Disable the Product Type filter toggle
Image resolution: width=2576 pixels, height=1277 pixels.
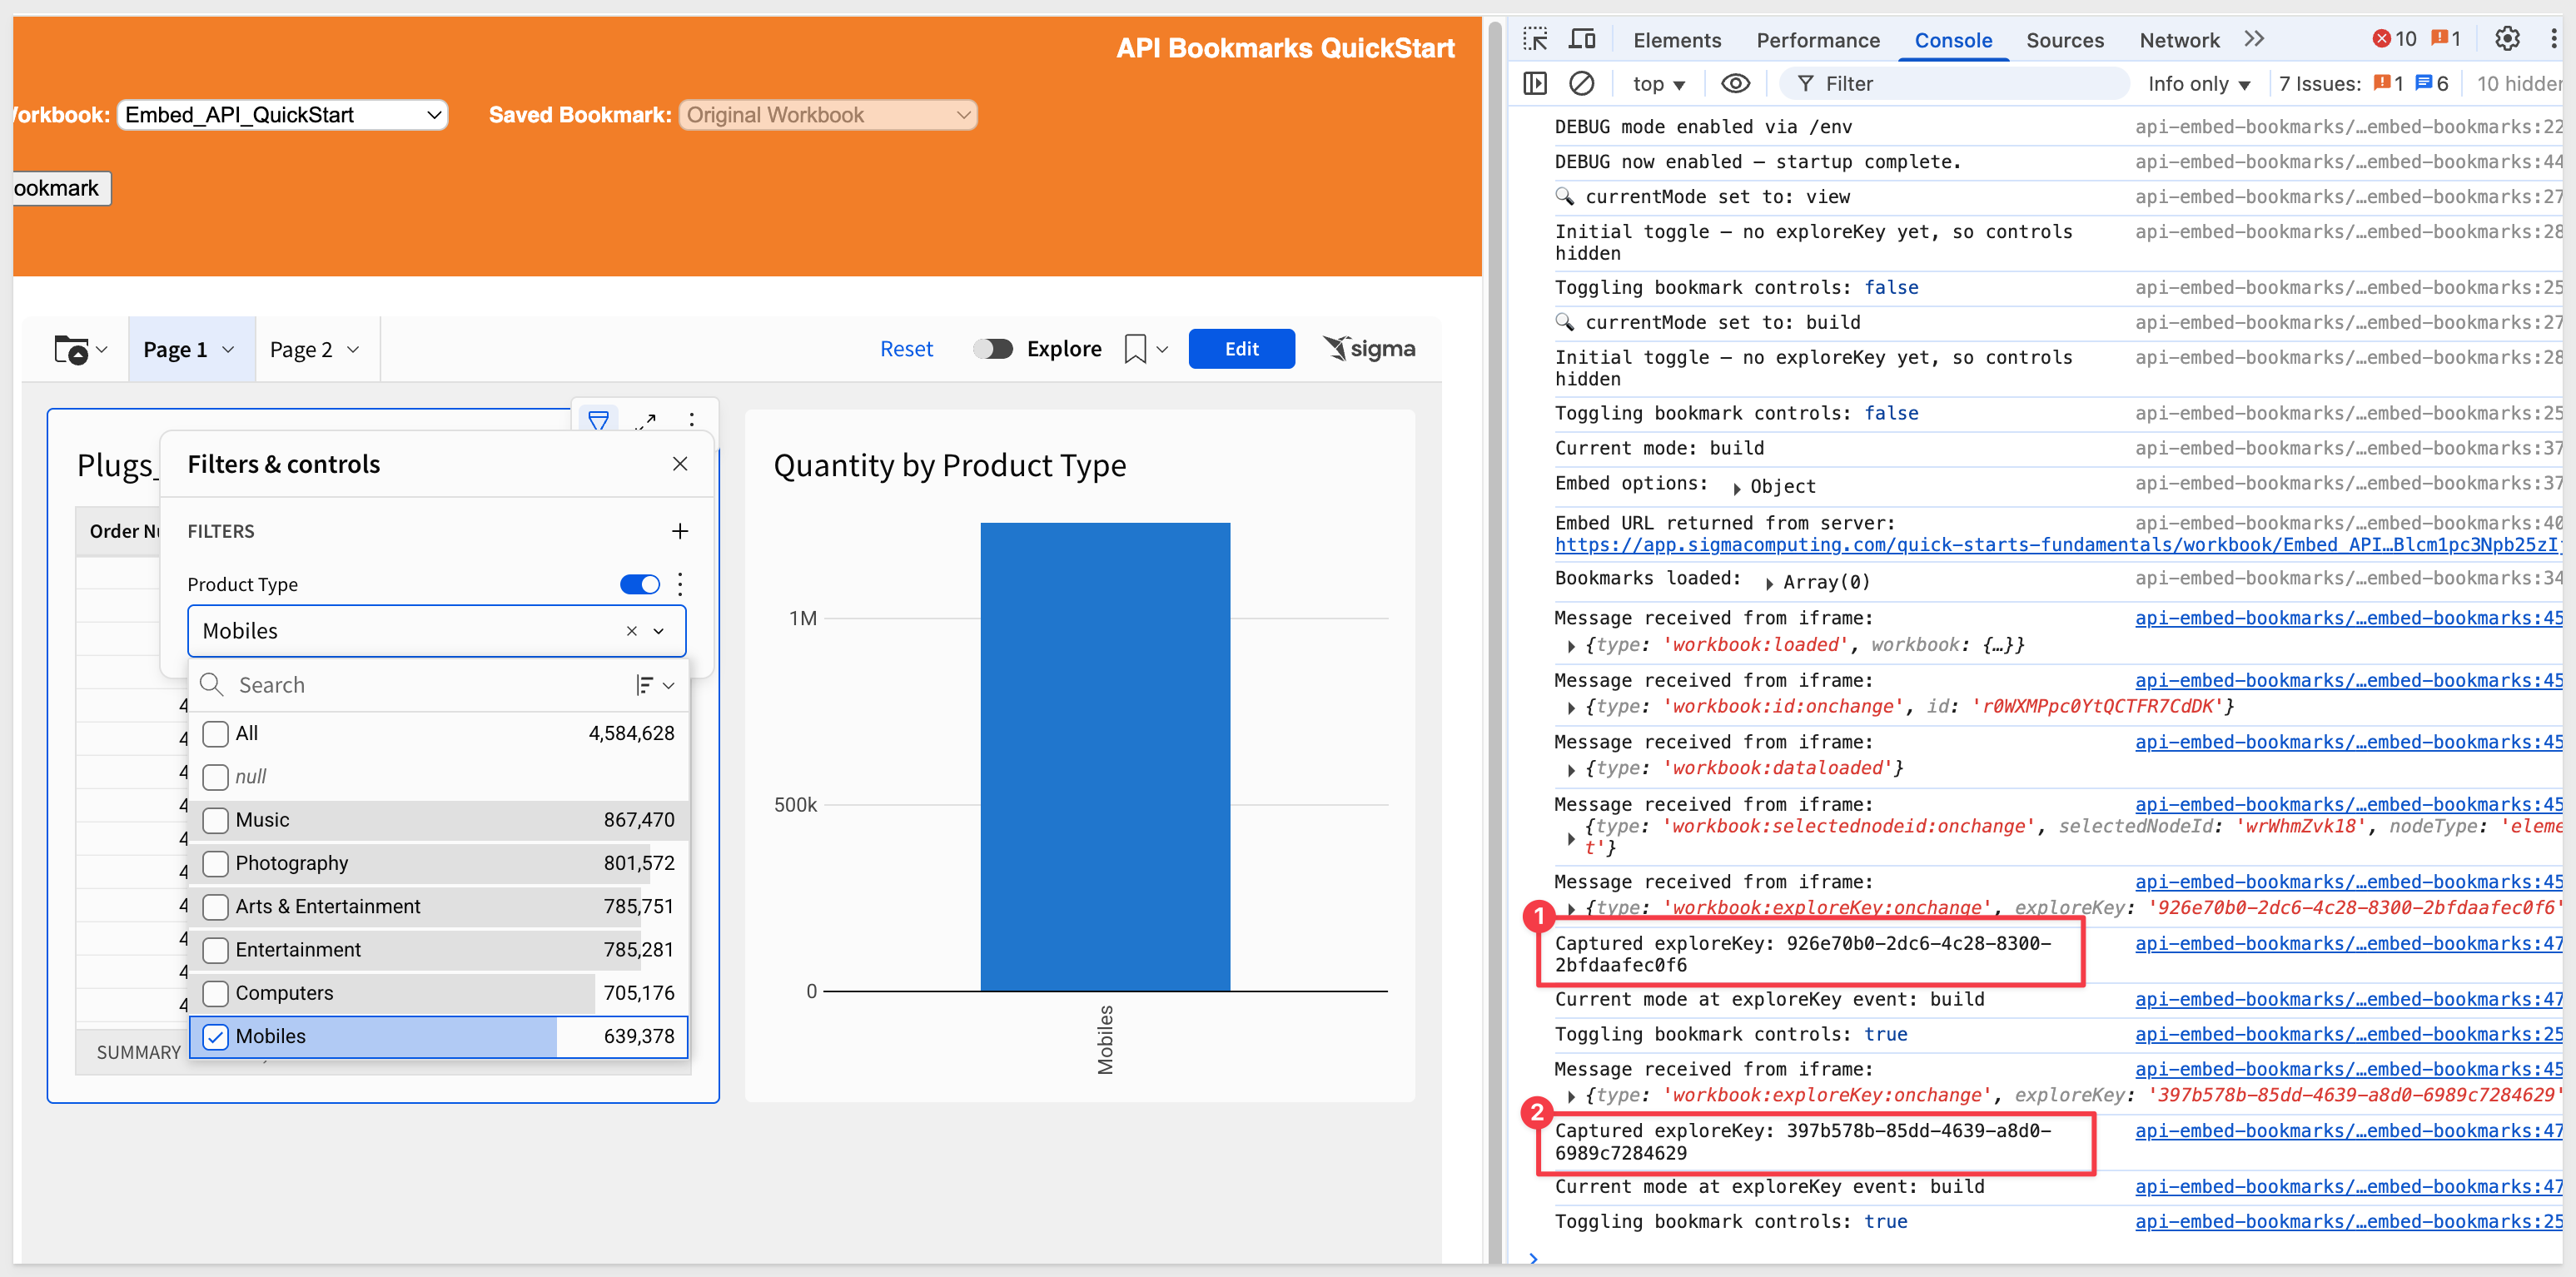[x=640, y=584]
